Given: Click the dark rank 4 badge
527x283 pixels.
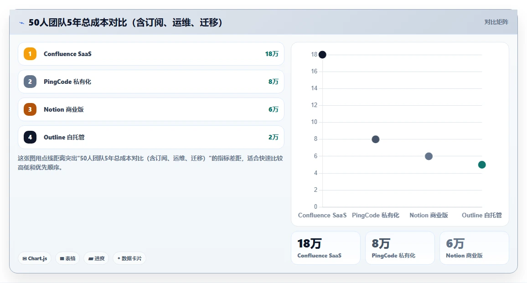Looking at the screenshot, I should 30,137.
